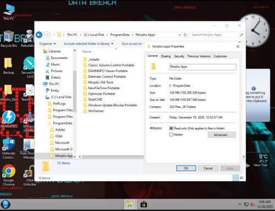Image resolution: width=275 pixels, height=211 pixels.
Task: Click the Explorer forward arrow button
Action: [47, 35]
